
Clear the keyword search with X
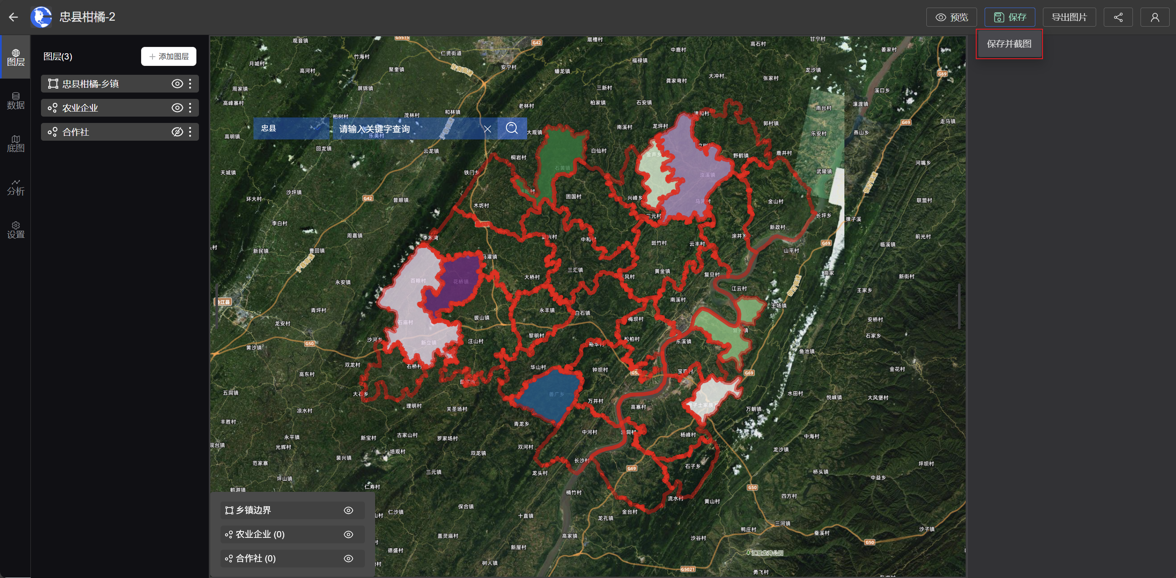(x=487, y=129)
